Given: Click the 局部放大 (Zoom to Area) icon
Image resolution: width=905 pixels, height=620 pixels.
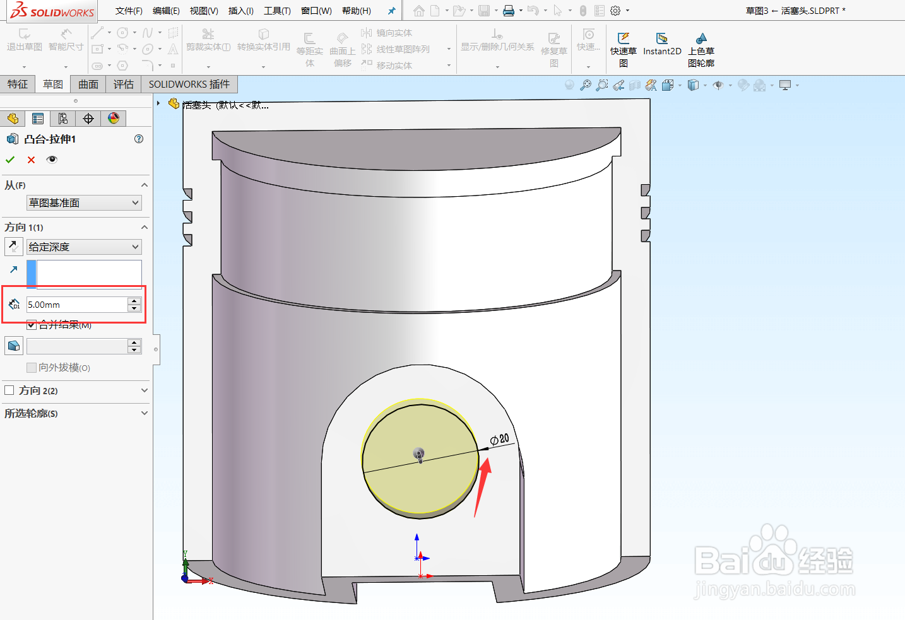Looking at the screenshot, I should pos(601,84).
